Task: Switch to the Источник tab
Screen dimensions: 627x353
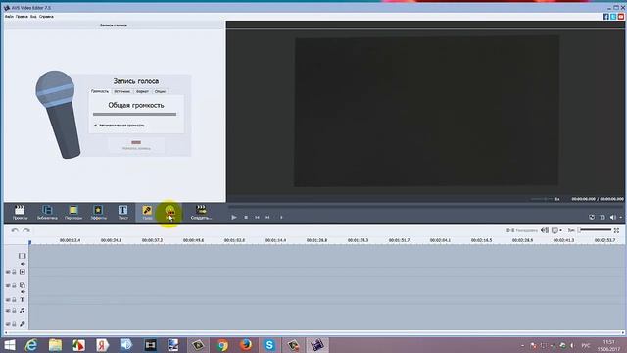Action: [x=121, y=91]
